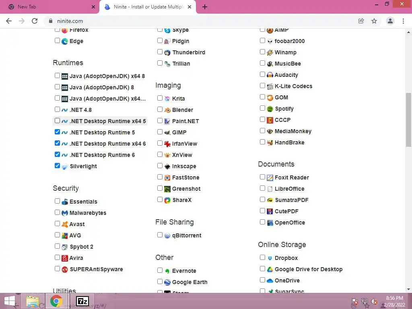Screen dimensions: 412x309
Task: Check the .NET Desktop Runtime x64 5 checkbox
Action: click(57, 120)
